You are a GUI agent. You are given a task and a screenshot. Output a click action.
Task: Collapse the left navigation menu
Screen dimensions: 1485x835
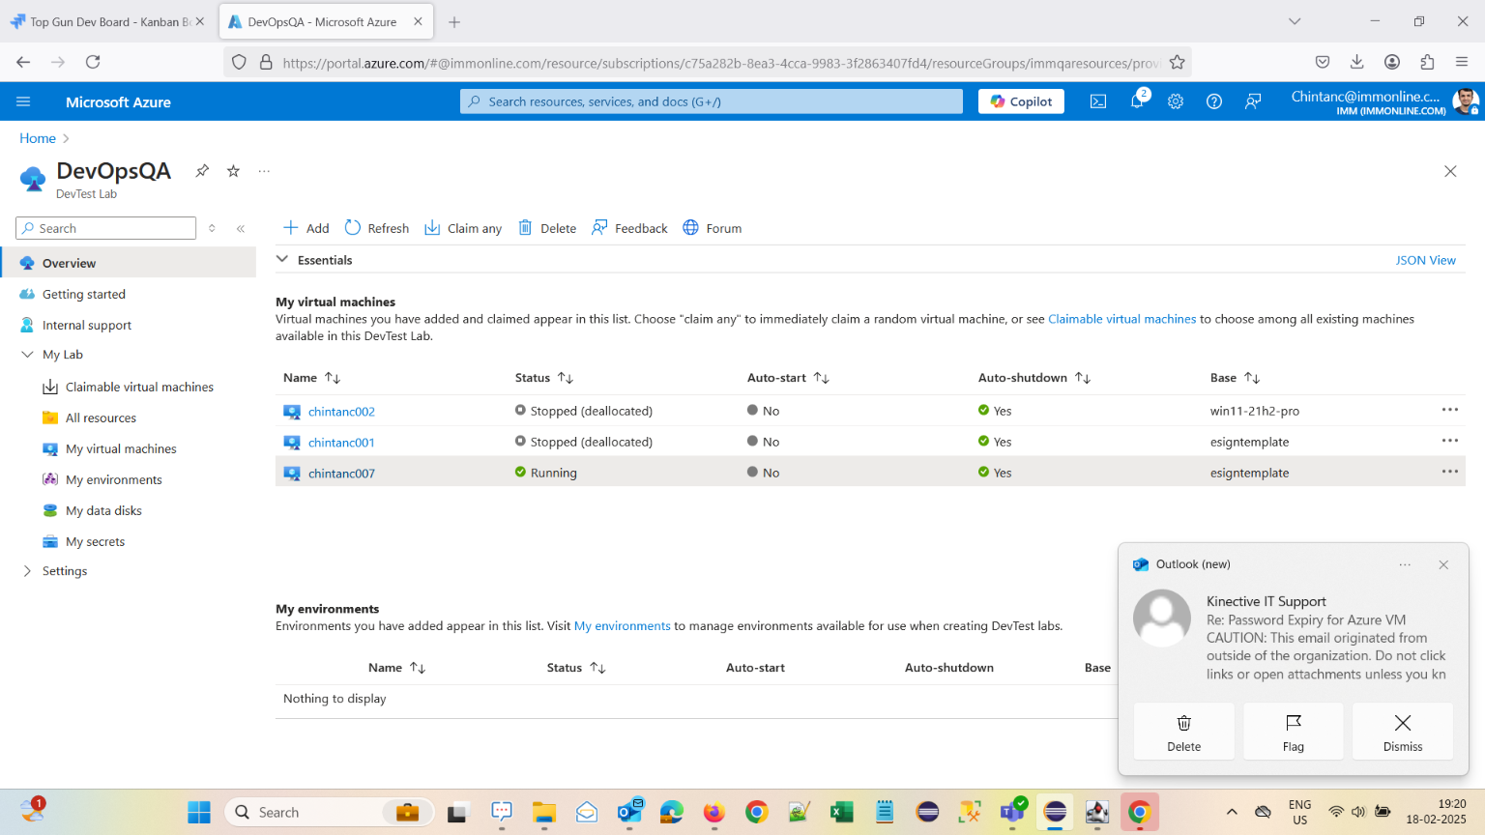(241, 228)
